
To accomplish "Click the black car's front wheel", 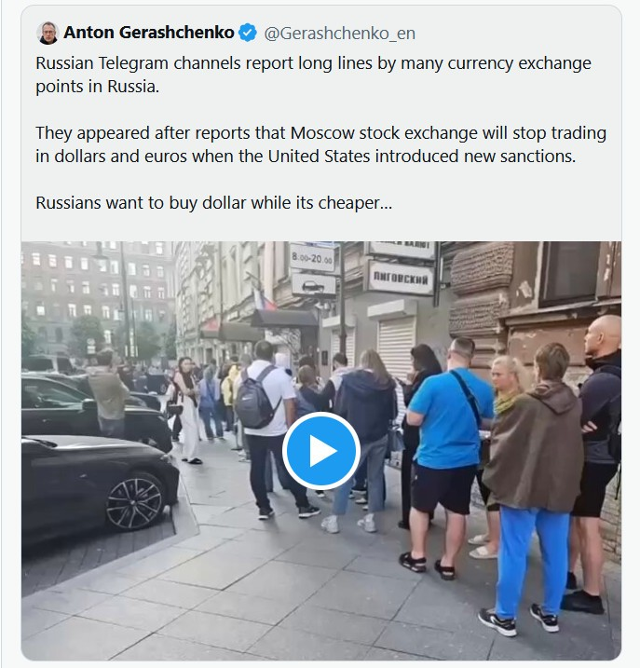I will [x=135, y=503].
